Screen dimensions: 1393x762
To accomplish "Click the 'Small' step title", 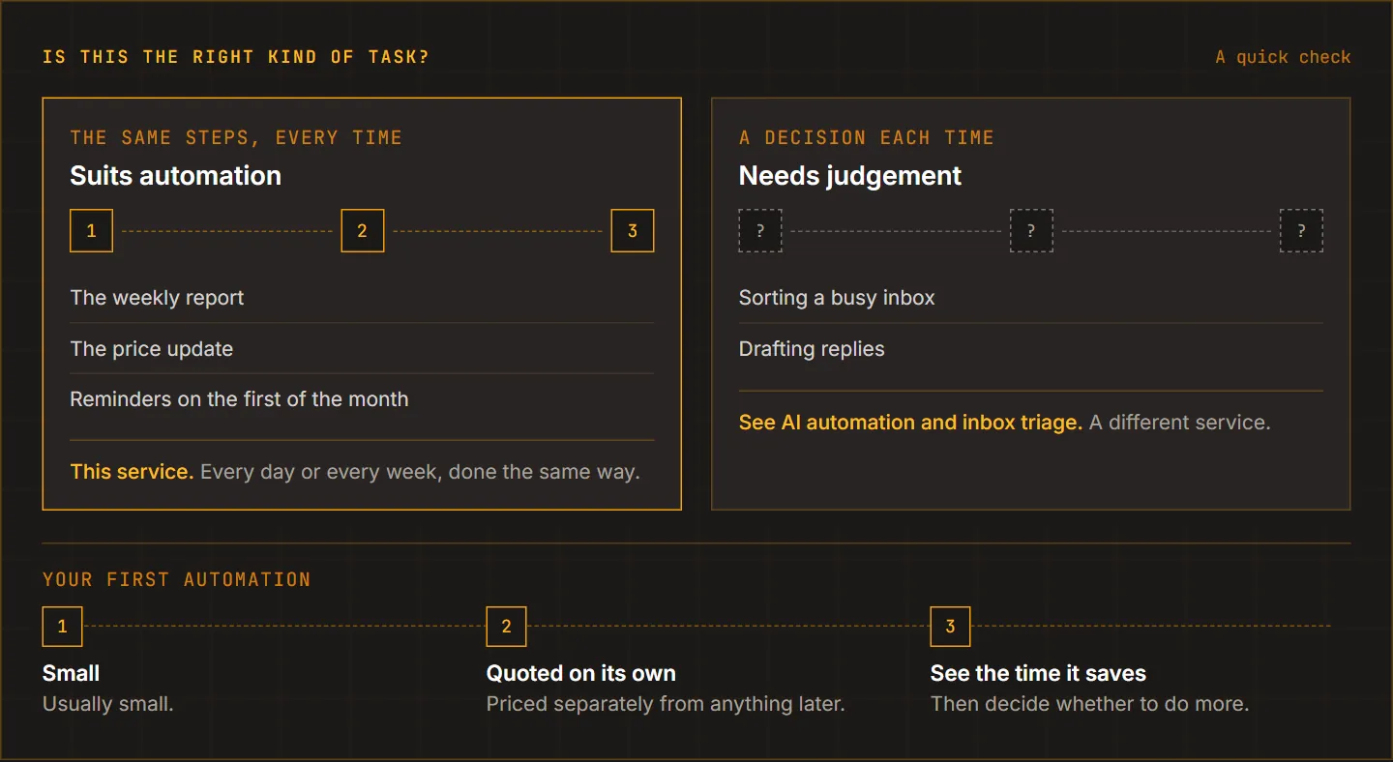I will point(72,673).
